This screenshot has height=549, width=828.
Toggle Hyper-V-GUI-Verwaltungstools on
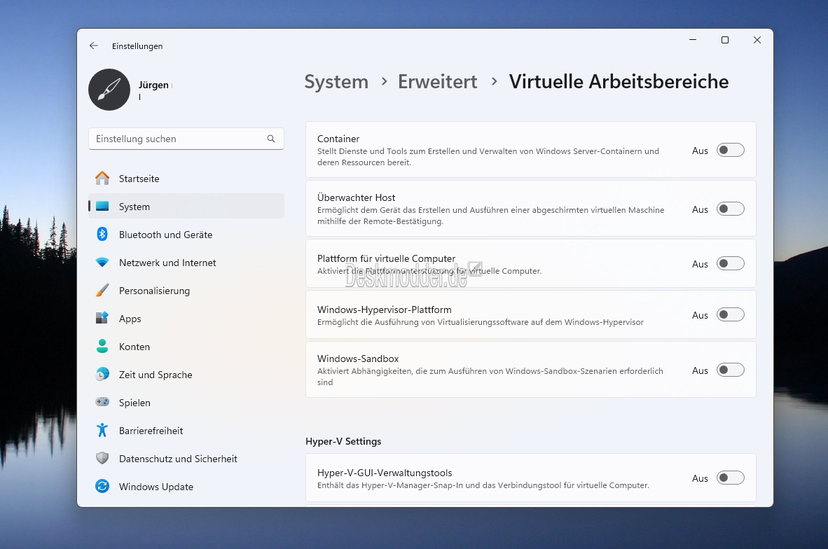731,478
